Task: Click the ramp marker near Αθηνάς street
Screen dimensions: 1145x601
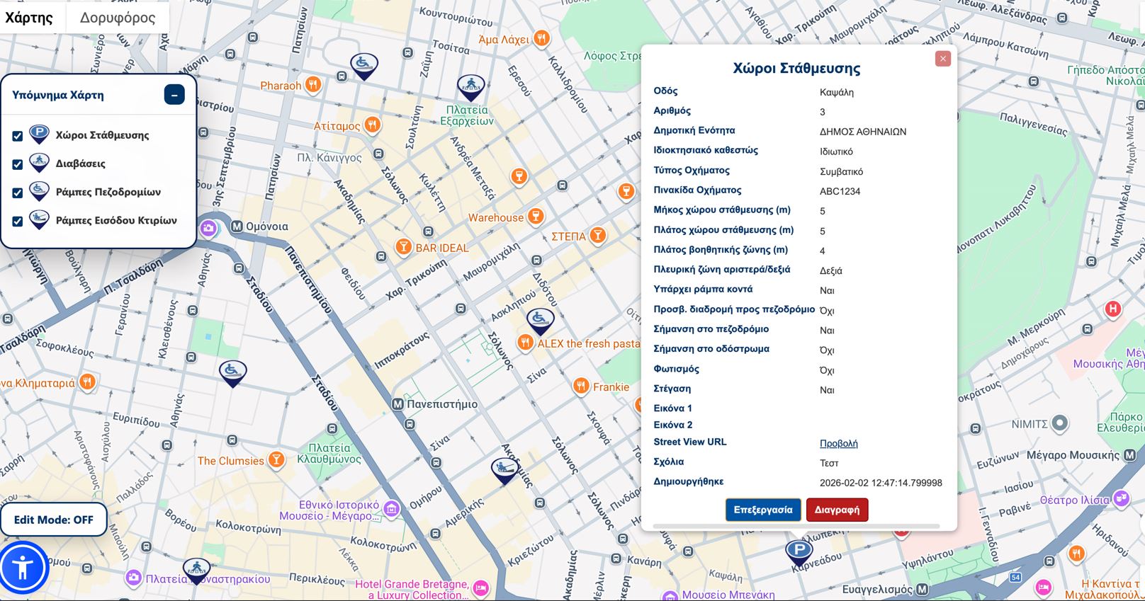Action: tap(232, 372)
